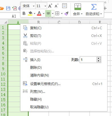Choose 删除(D) from context menu
This screenshot has height=116, width=112.
click(x=64, y=68)
